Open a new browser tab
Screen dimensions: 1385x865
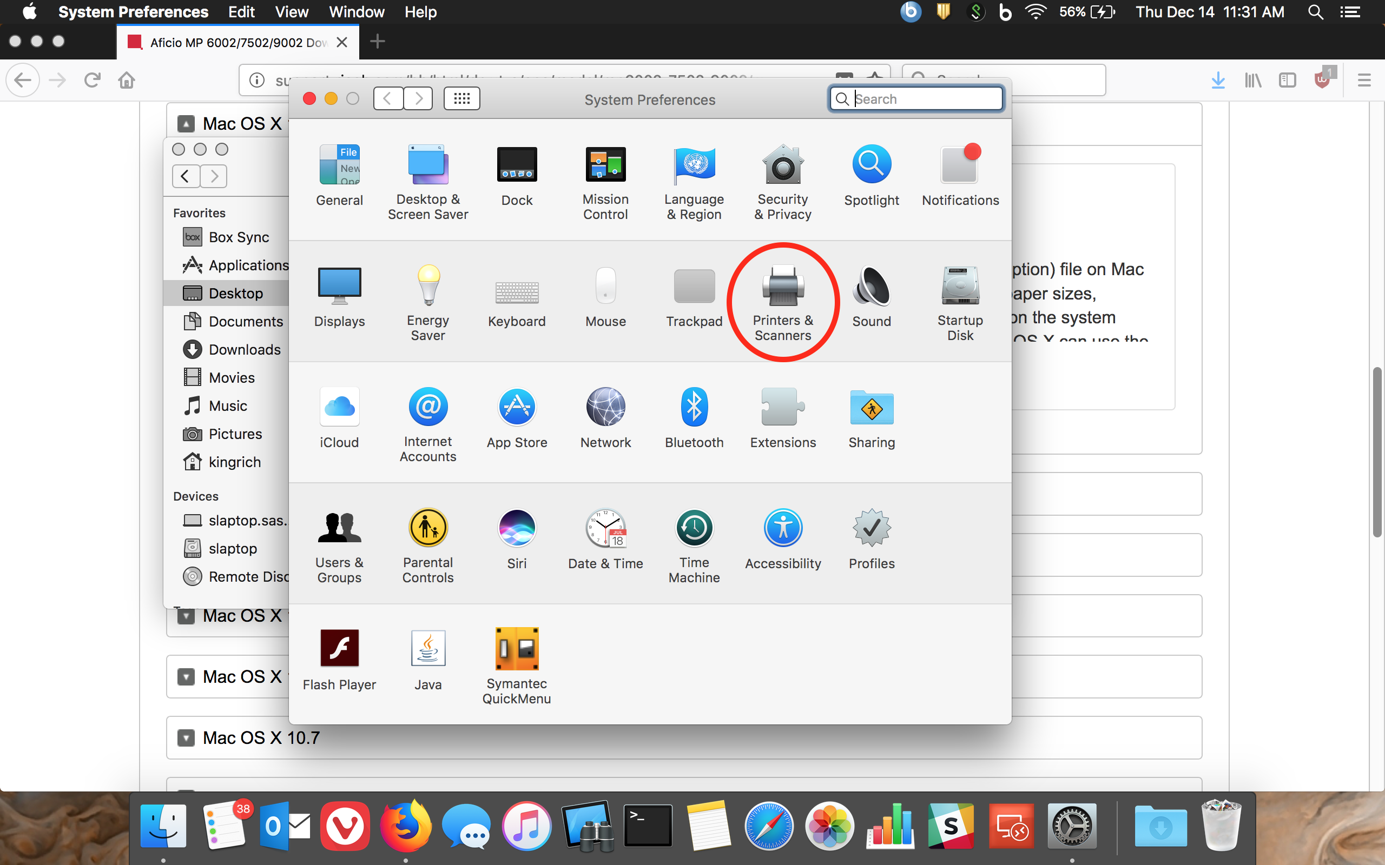tap(377, 41)
